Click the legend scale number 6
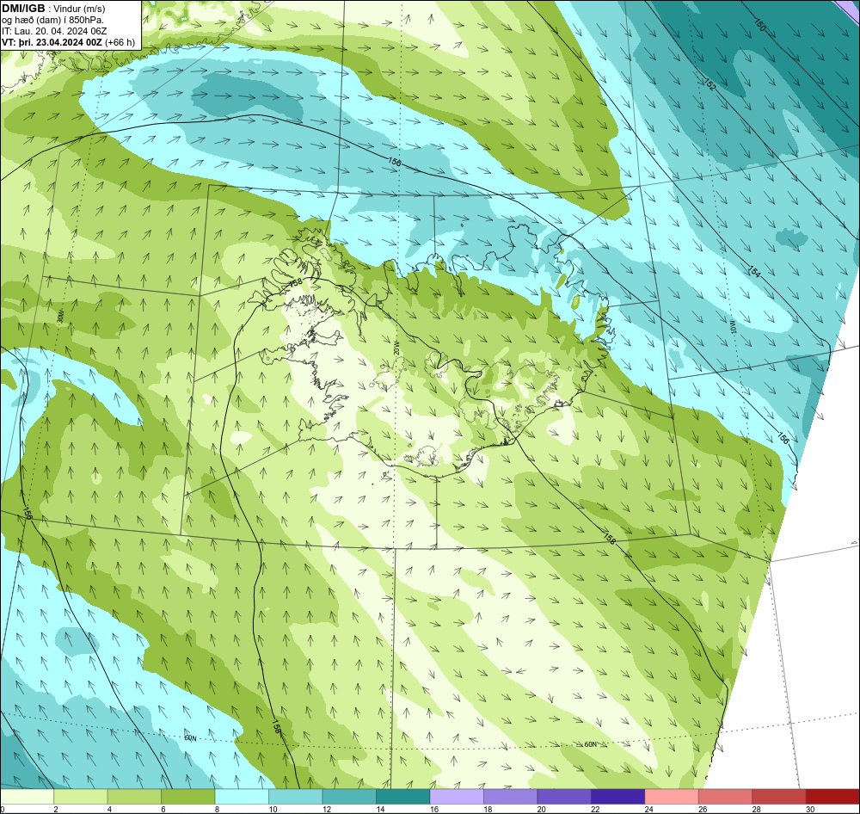Viewport: 860px width, 814px height. pos(163,809)
